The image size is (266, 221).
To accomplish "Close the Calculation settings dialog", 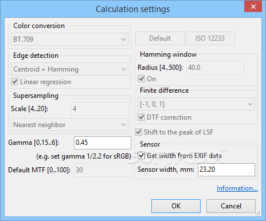I will click(253, 7).
